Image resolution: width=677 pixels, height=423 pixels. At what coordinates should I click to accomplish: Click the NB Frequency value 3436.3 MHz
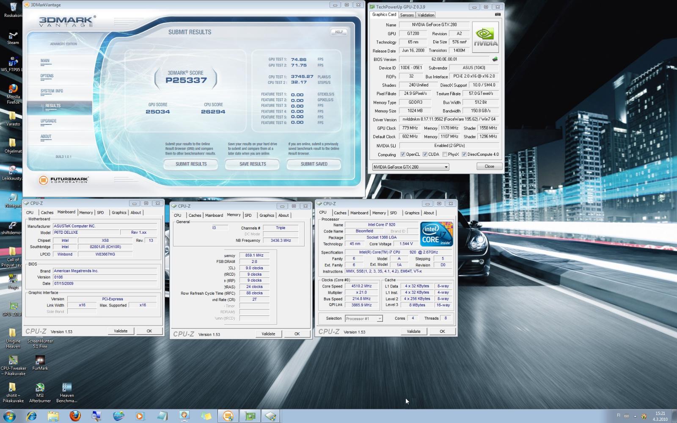tap(281, 241)
